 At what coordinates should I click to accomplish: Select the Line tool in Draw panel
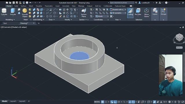[x=51, y=13]
